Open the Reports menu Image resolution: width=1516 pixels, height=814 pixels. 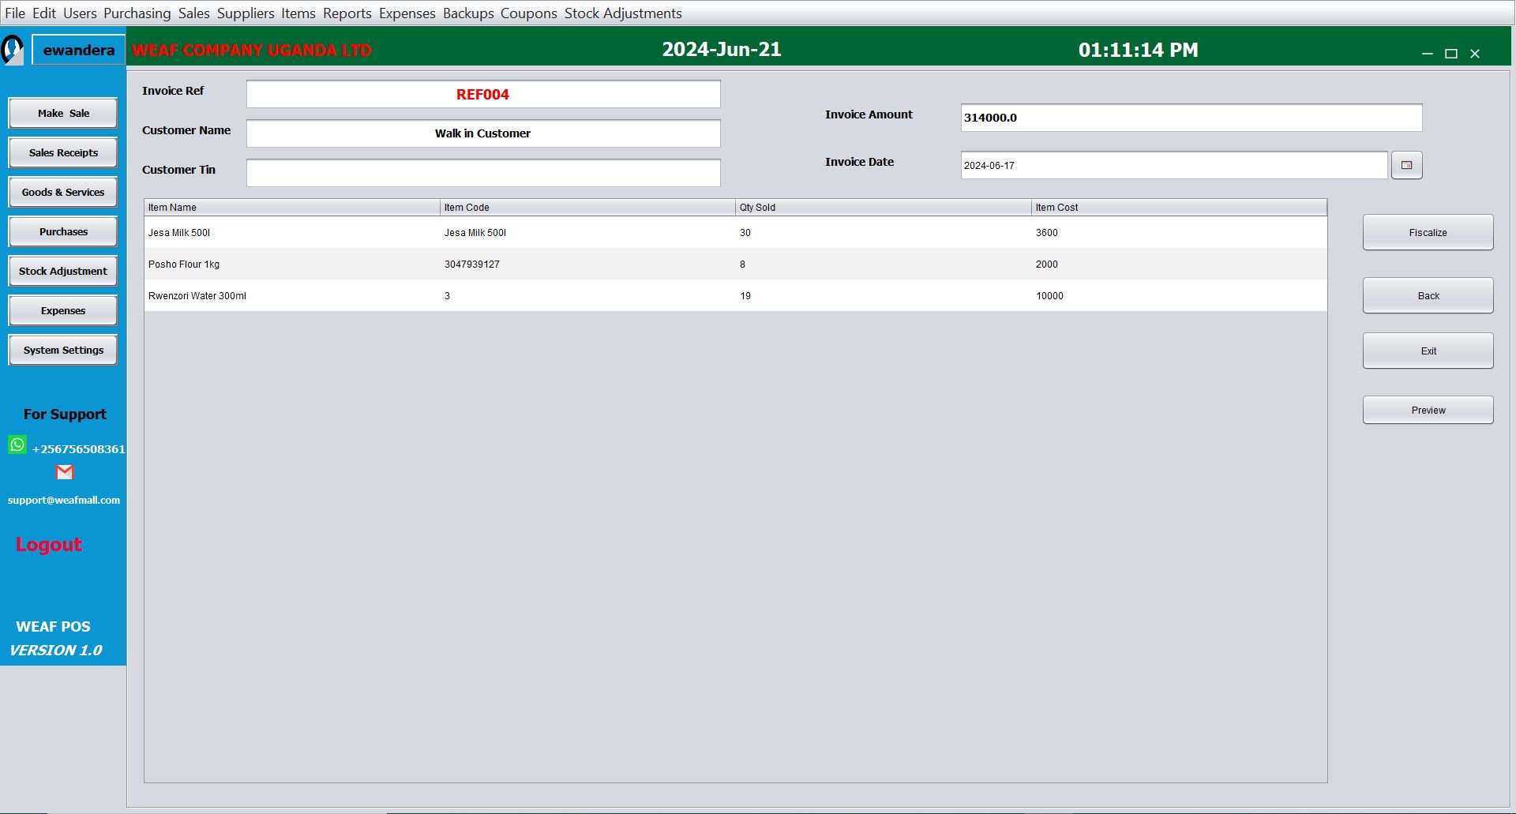pos(347,13)
